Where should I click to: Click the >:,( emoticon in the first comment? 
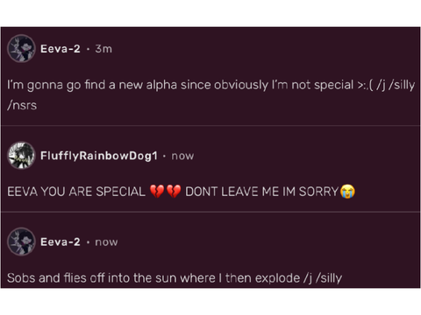(x=365, y=85)
